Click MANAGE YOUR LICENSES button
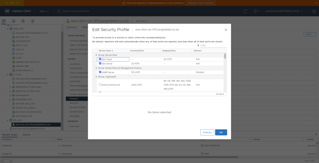The height and width of the screenshot is (163, 319). (x=201, y=3)
